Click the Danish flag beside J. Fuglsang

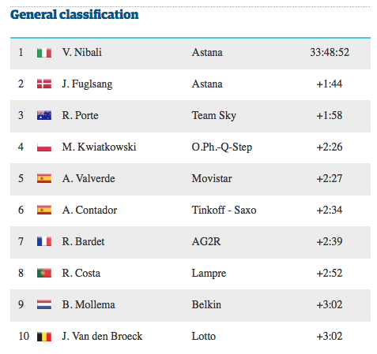coord(44,84)
